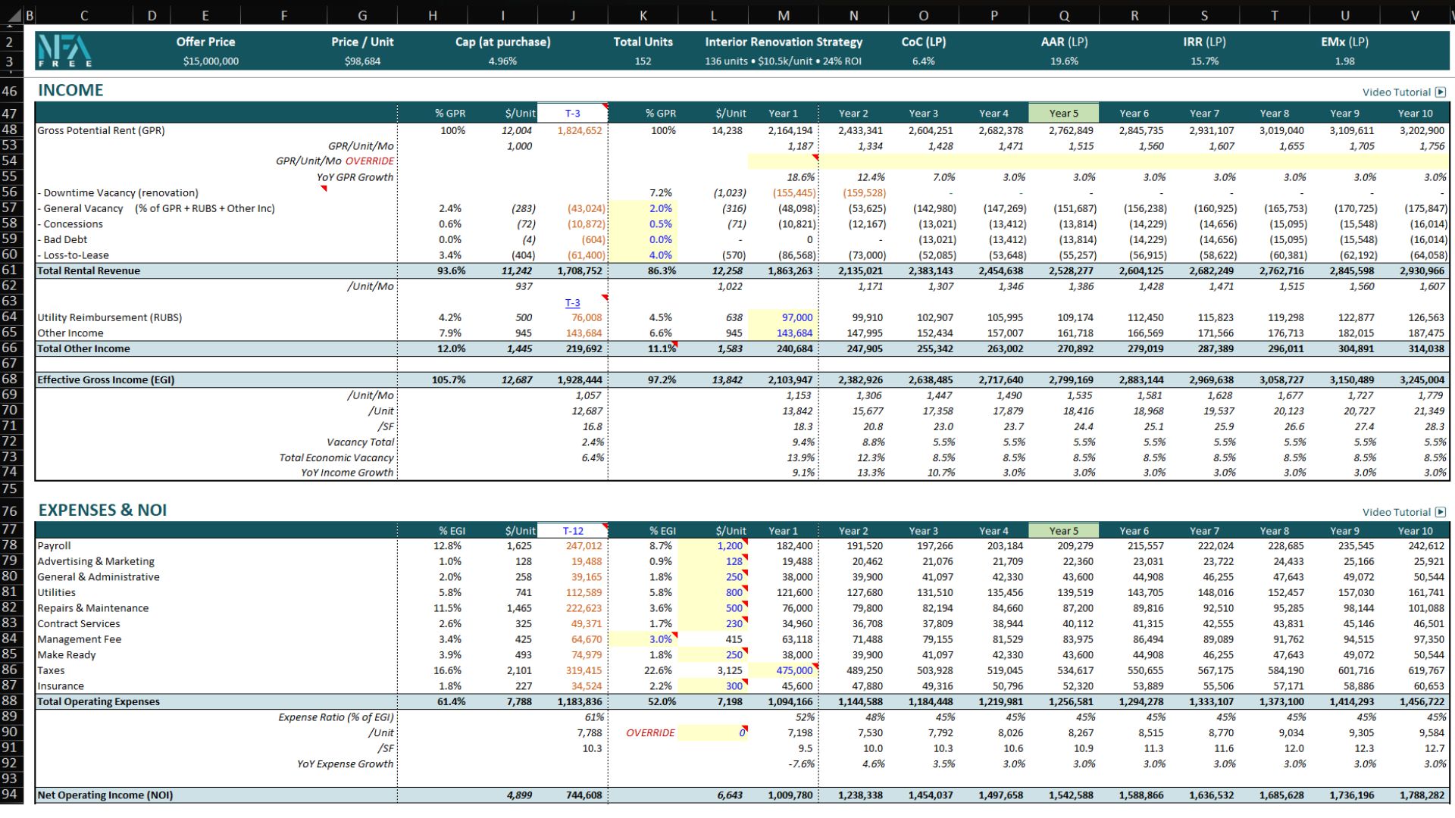
Task: Click the blue T-3 link above RUBS
Action: coord(572,302)
